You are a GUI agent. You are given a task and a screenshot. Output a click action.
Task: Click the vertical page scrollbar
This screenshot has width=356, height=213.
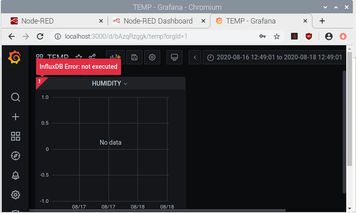(350, 109)
